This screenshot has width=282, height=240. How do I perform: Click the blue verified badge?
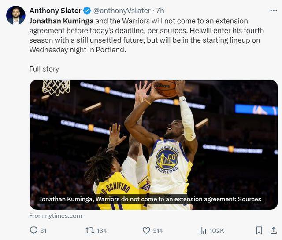pyautogui.click(x=87, y=11)
